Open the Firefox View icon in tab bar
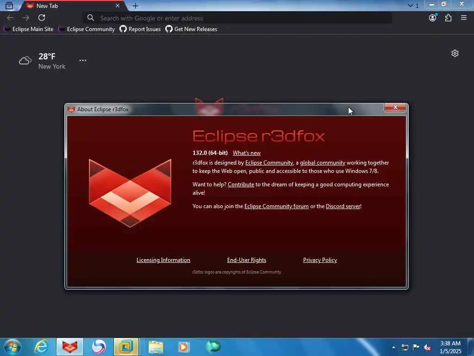Screen dimensions: 474x356 click(9, 6)
